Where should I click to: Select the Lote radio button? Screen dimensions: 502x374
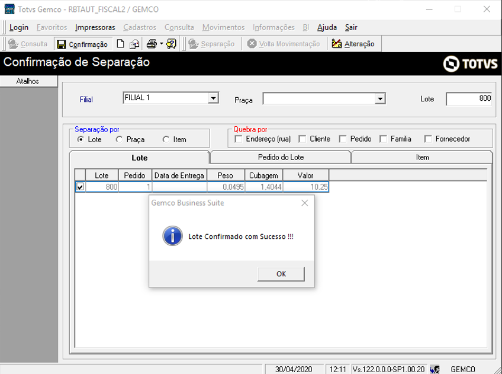tap(81, 139)
